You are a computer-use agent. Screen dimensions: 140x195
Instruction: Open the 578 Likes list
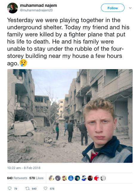(36, 178)
